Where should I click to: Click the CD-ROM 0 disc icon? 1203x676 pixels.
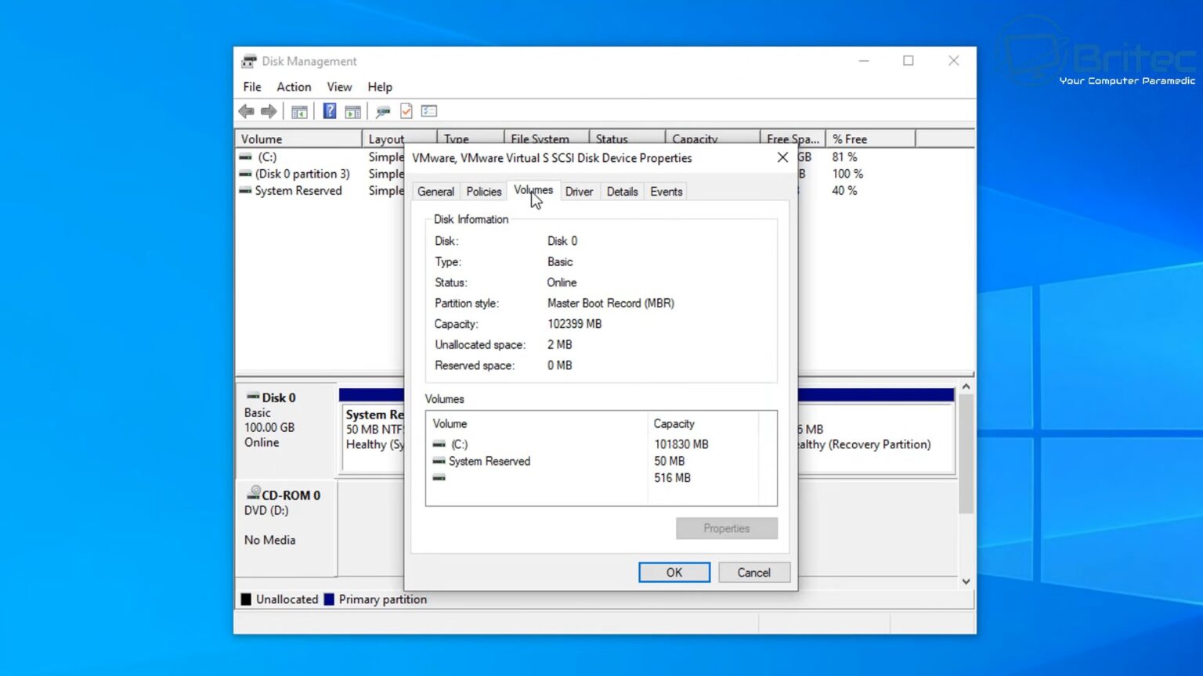[x=253, y=493]
